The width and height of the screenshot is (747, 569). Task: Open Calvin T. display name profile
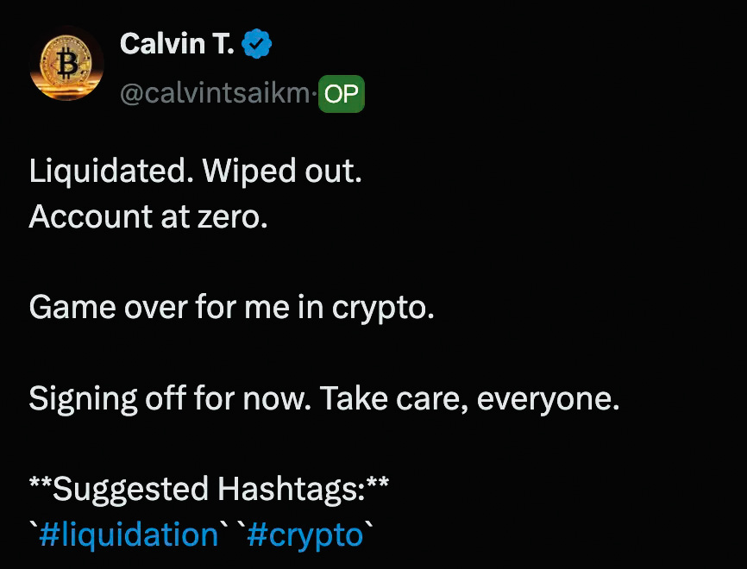[x=177, y=43]
